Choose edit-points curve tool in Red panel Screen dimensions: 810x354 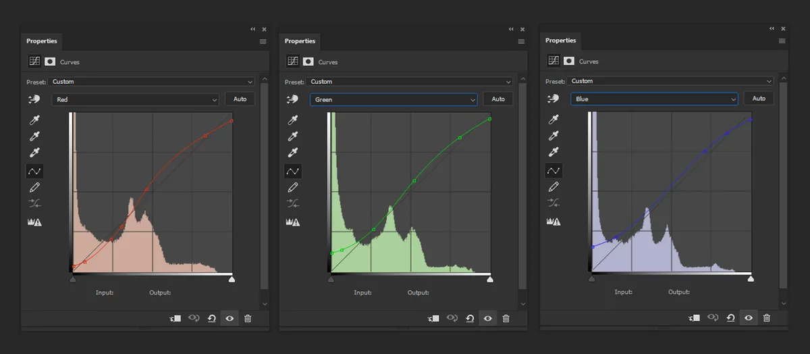(x=34, y=171)
